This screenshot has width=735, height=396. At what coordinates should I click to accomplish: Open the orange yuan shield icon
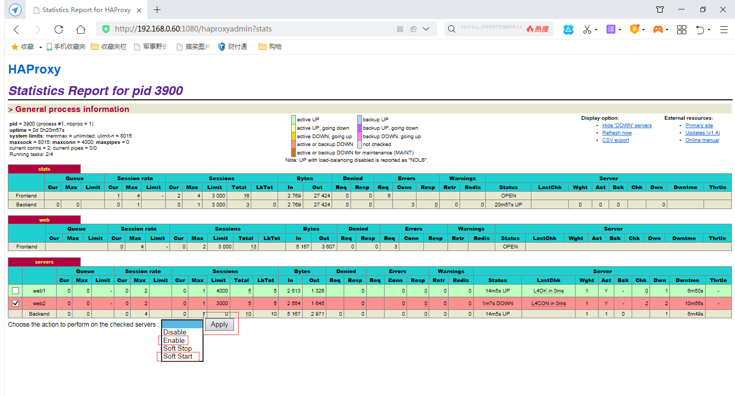click(x=634, y=30)
